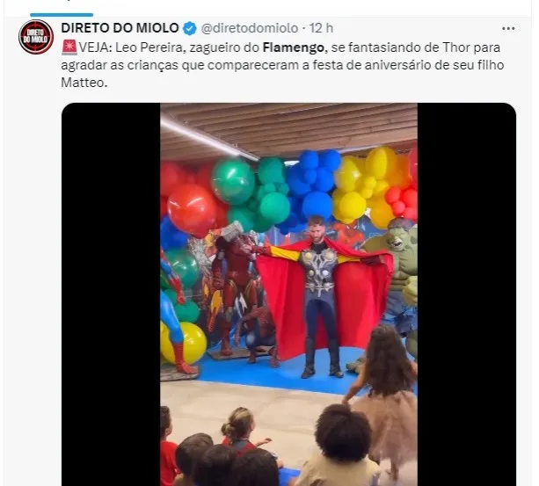Image resolution: width=539 pixels, height=486 pixels.
Task: Click the tweet text mentioning Matteo
Action: coord(282,65)
